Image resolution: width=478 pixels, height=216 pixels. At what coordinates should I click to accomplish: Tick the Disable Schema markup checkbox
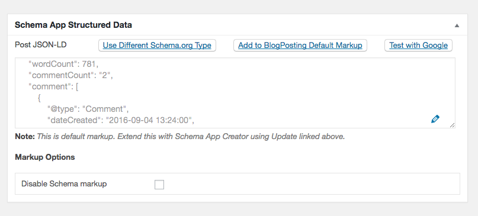tap(159, 184)
